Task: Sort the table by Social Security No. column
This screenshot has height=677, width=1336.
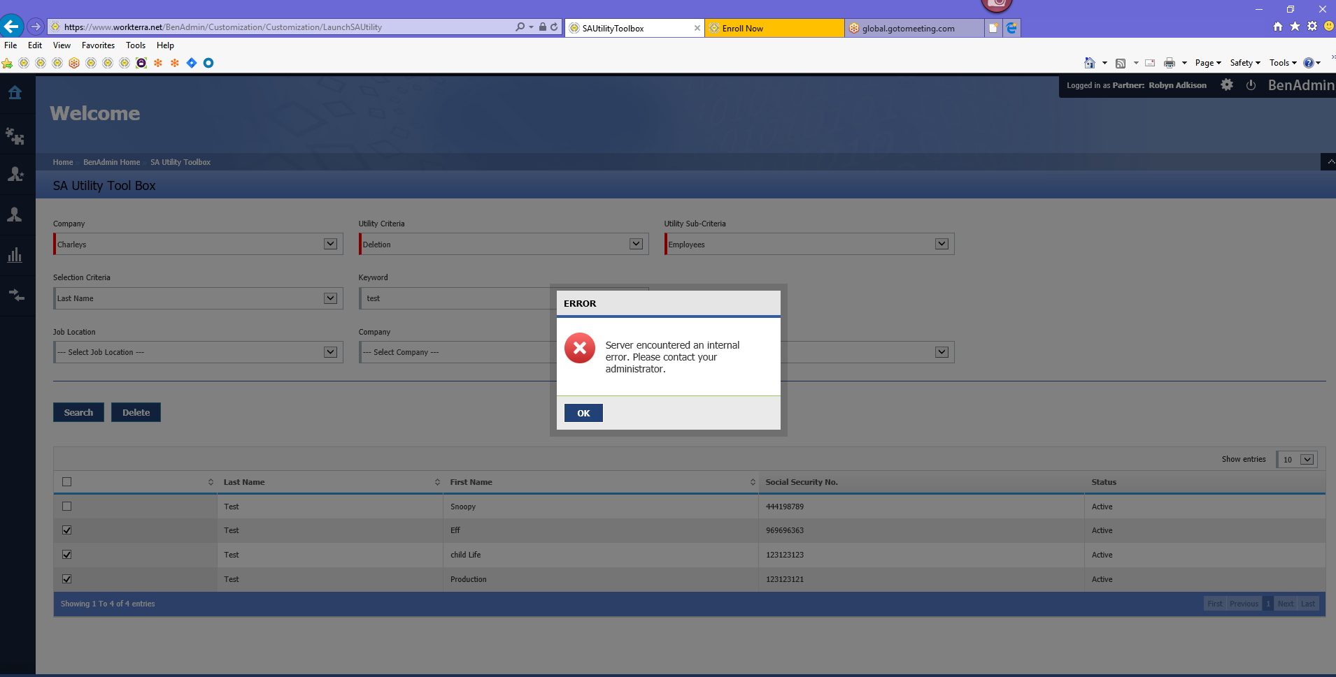Action: [x=802, y=481]
